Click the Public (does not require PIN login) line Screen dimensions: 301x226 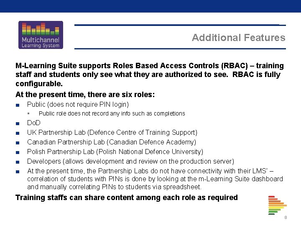coord(78,104)
